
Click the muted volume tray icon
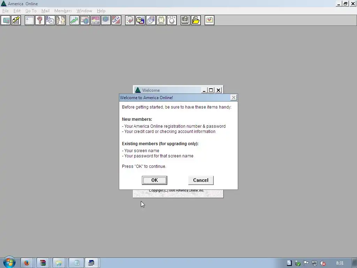(322, 263)
